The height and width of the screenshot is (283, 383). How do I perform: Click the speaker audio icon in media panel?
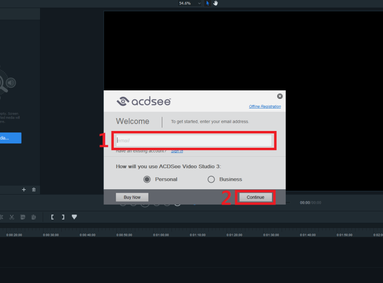(11, 83)
